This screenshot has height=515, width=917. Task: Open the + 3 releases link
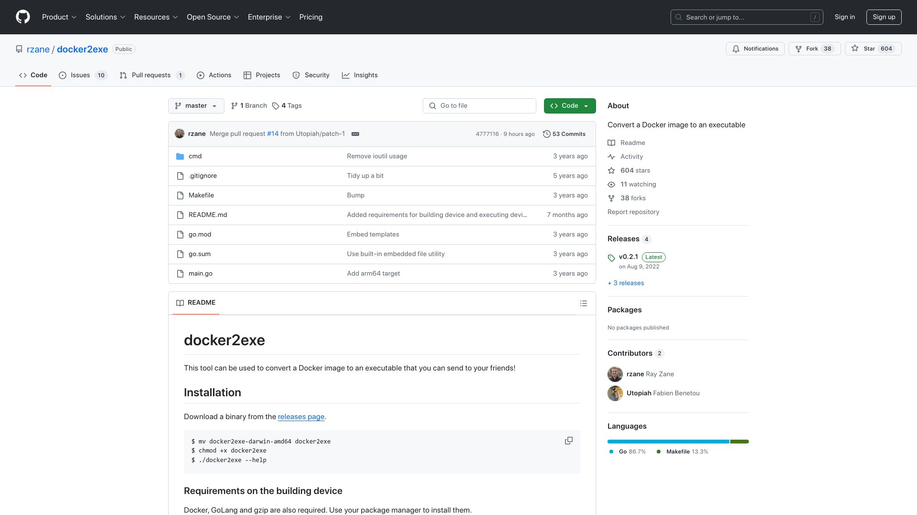coord(626,283)
